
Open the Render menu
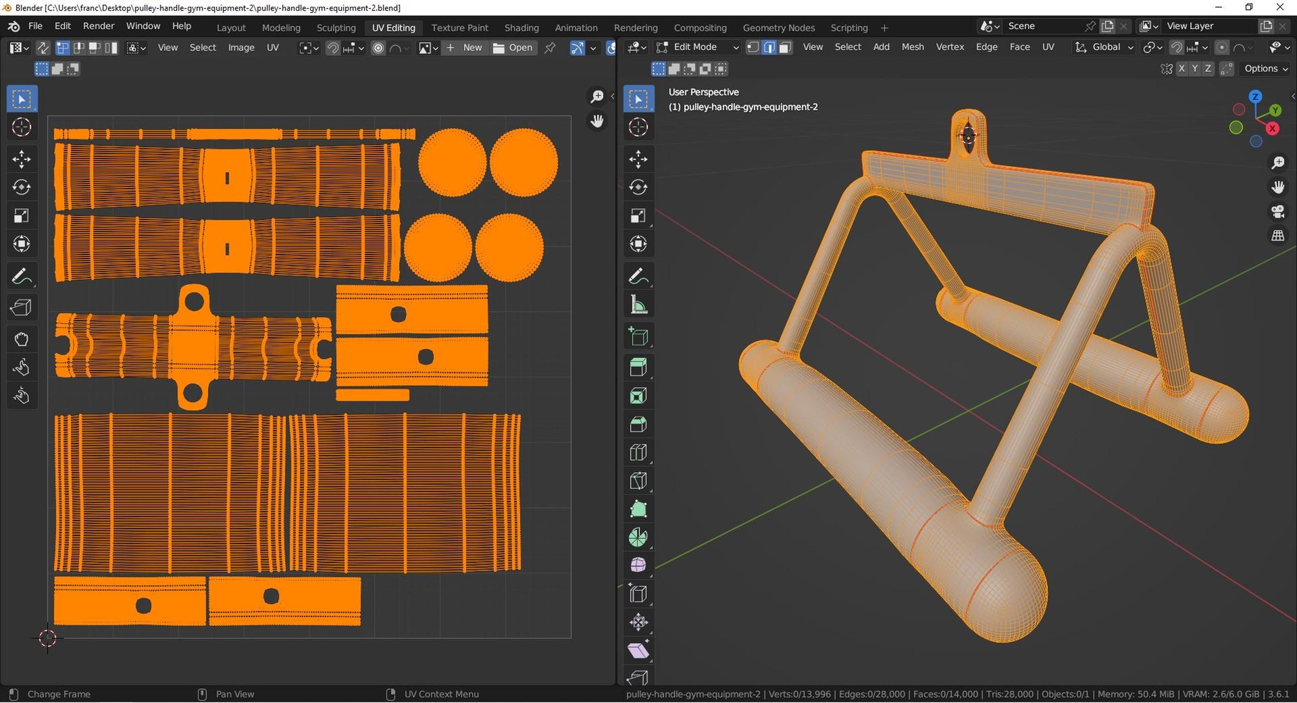click(x=99, y=26)
